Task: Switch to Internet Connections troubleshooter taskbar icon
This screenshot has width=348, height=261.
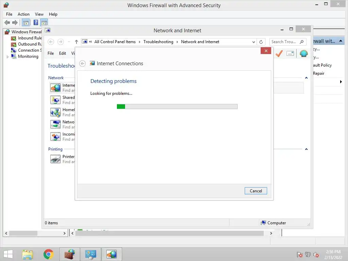Action: coord(111,254)
